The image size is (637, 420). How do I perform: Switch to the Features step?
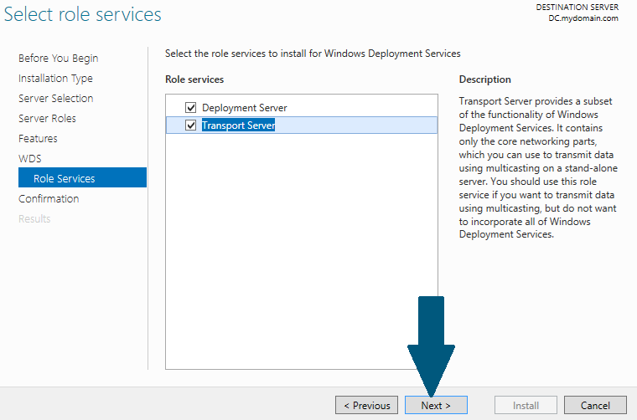pyautogui.click(x=38, y=139)
